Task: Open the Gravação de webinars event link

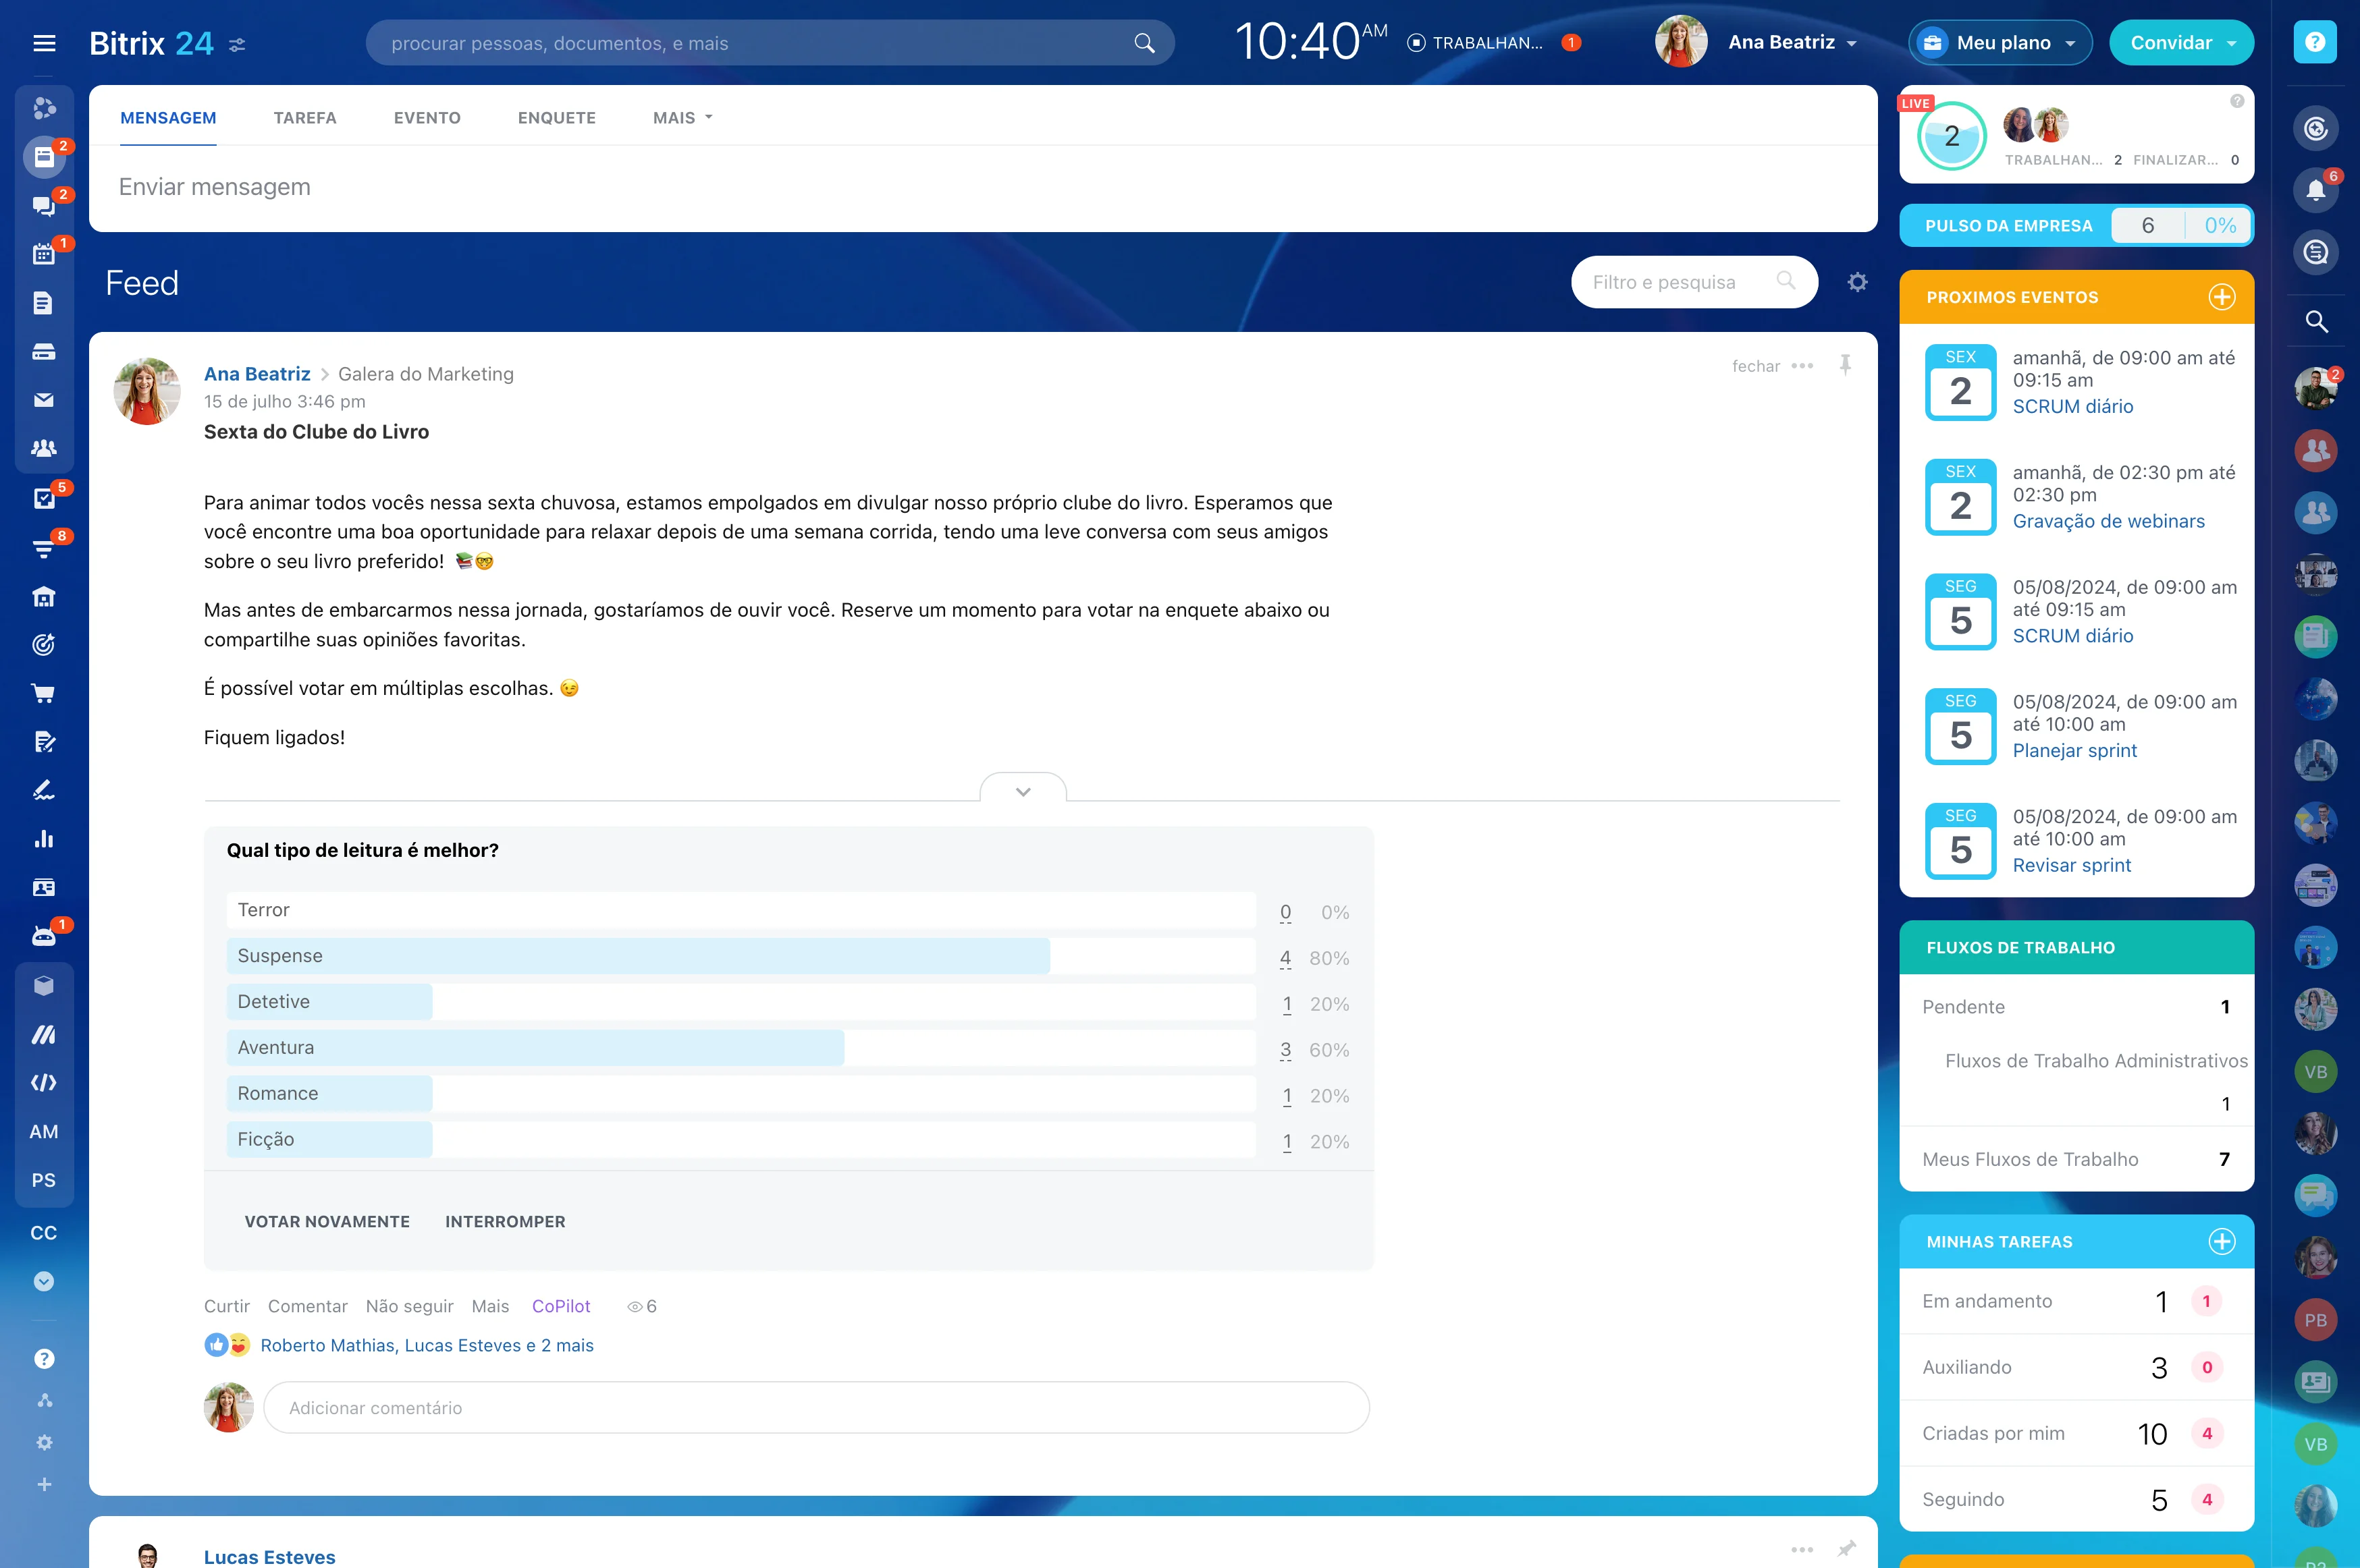Action: (x=2108, y=521)
